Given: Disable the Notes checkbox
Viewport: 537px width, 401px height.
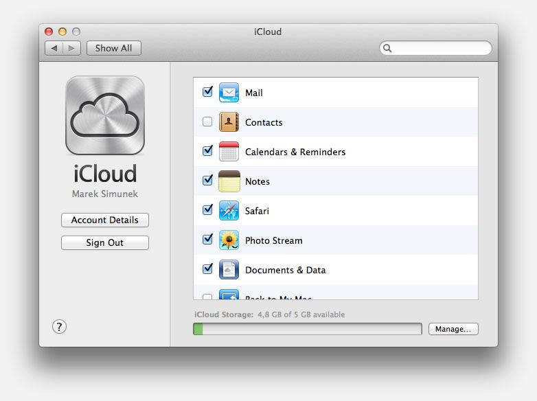Looking at the screenshot, I should (207, 180).
